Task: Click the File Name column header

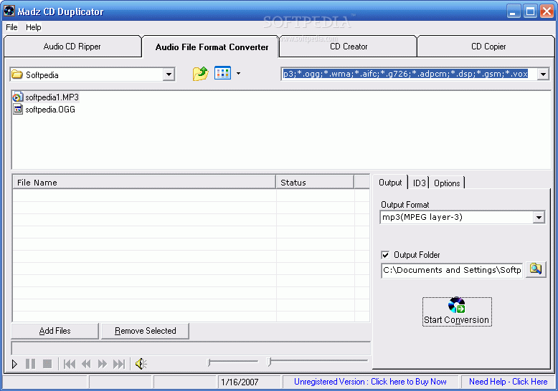Action: point(144,183)
